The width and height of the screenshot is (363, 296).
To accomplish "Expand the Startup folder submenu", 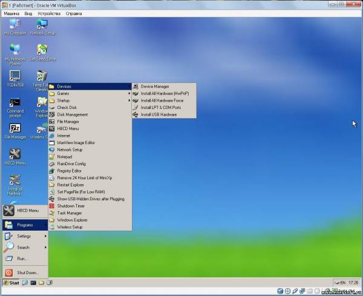I will coord(90,100).
